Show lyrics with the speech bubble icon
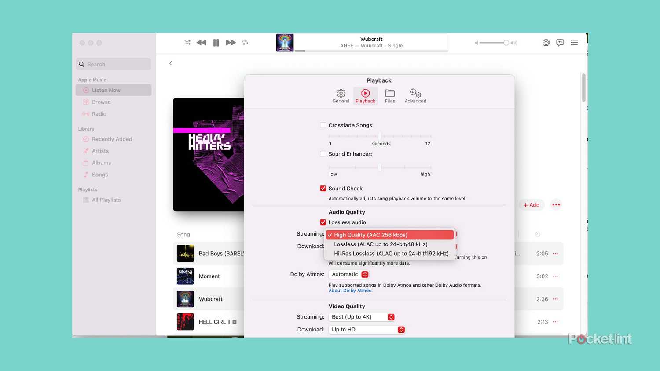 click(560, 42)
